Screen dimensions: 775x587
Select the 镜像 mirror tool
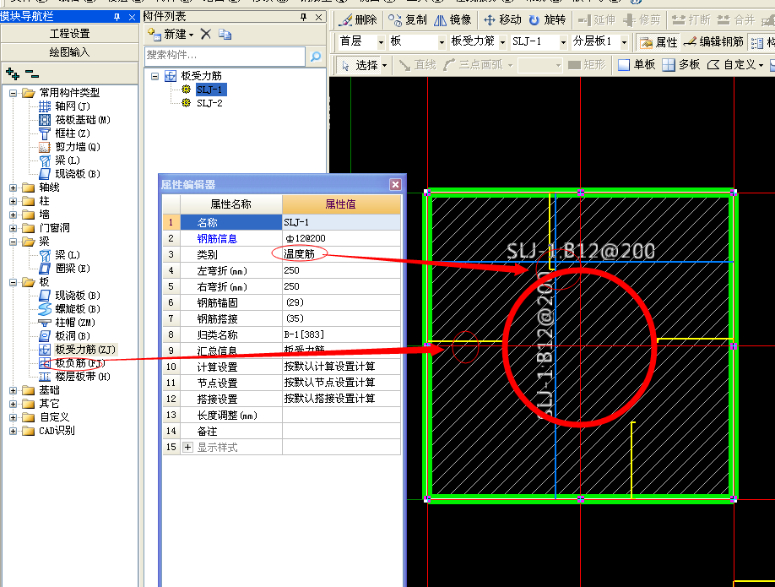coord(453,19)
